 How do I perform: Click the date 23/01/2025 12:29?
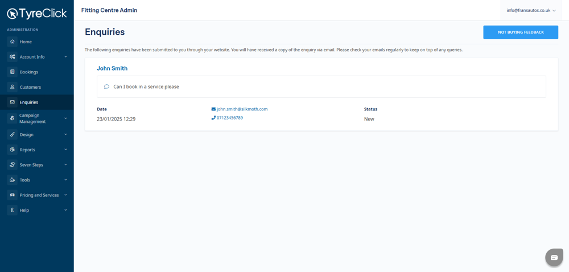116,119
